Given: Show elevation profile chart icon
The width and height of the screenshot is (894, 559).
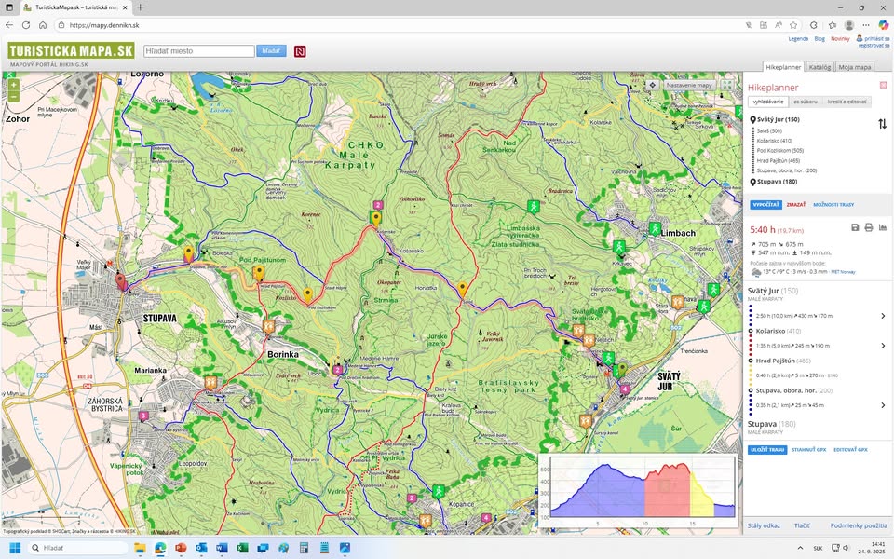Looking at the screenshot, I should [883, 227].
